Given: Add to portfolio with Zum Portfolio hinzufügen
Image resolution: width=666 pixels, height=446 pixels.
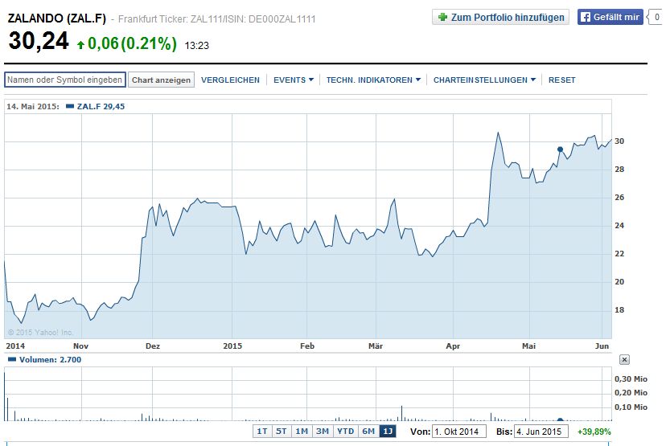Looking at the screenshot, I should click(501, 17).
